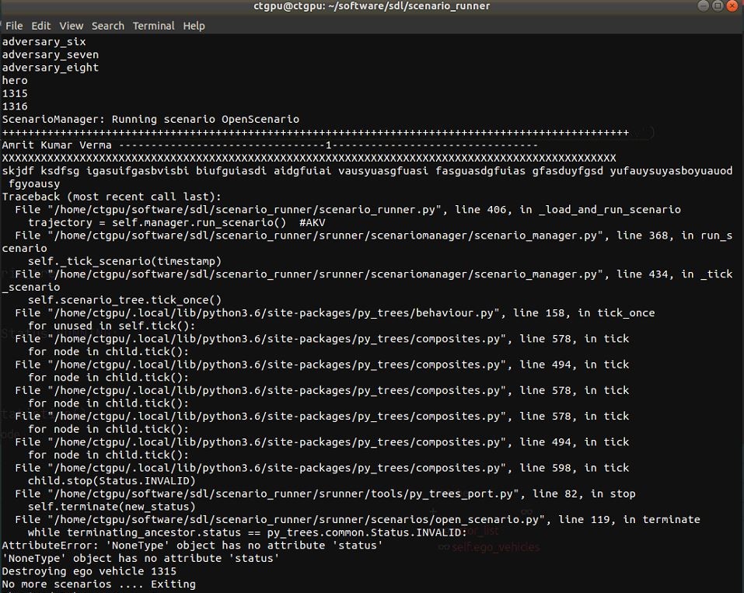Click 'for unused in self.tick():' line

click(111, 326)
